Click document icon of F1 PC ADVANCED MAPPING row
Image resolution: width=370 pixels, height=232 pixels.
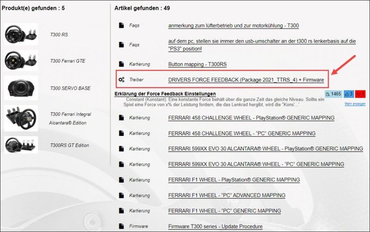point(121,195)
